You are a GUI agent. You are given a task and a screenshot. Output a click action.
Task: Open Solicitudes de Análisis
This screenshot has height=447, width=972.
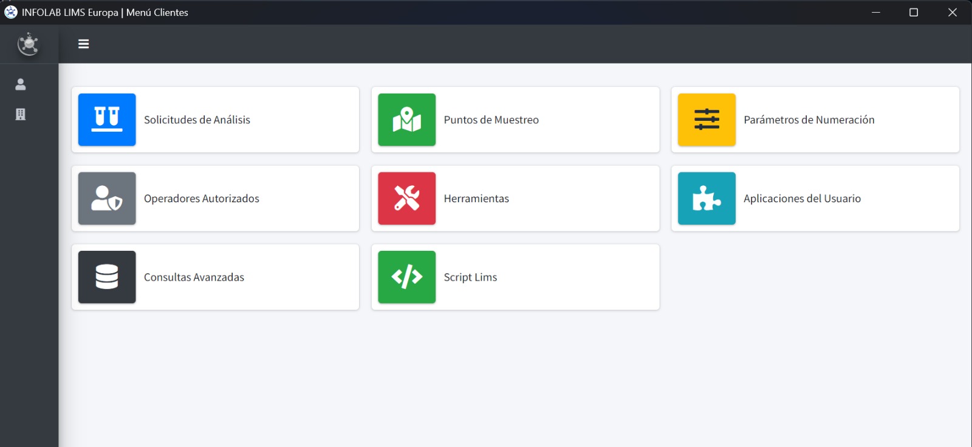197,120
